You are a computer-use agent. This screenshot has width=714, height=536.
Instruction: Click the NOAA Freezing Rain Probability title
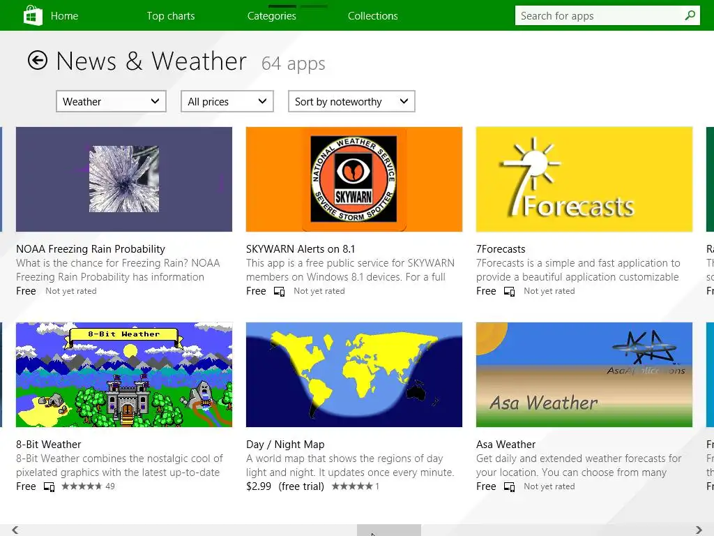pyautogui.click(x=91, y=249)
